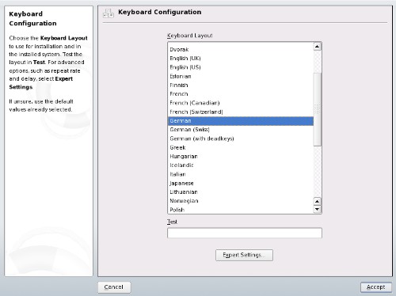
Task: Select English (US) from the list
Action: [x=241, y=67]
